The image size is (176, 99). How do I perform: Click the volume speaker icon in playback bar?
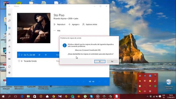[x=90, y=82]
